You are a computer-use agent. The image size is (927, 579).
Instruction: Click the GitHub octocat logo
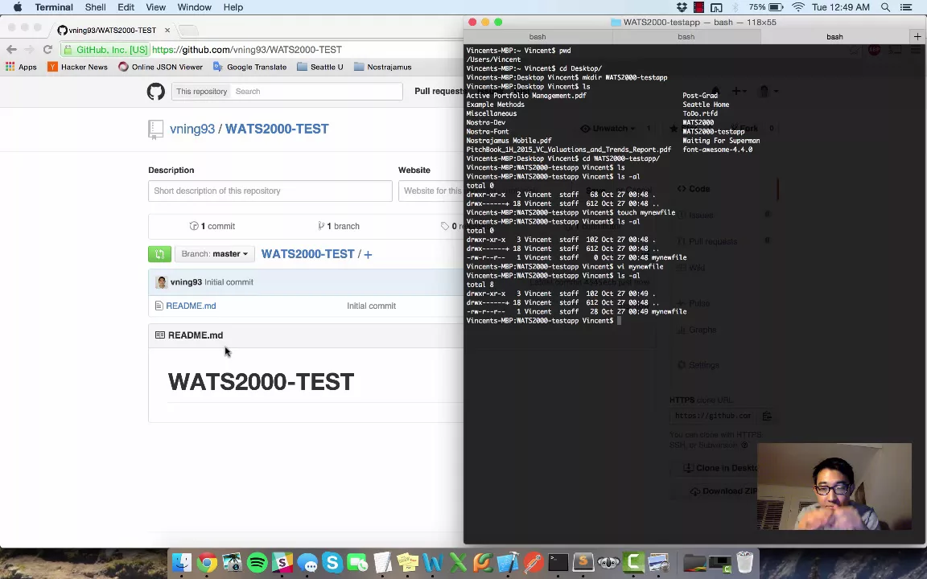[x=156, y=92]
